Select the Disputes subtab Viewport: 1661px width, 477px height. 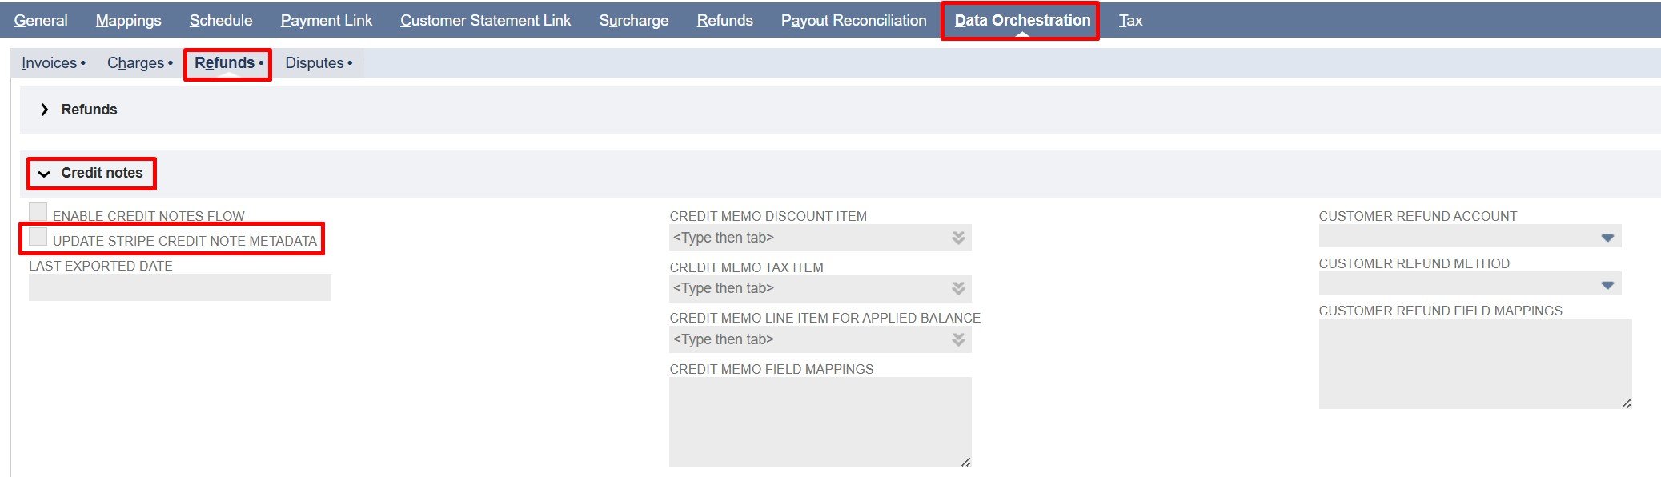pos(315,63)
